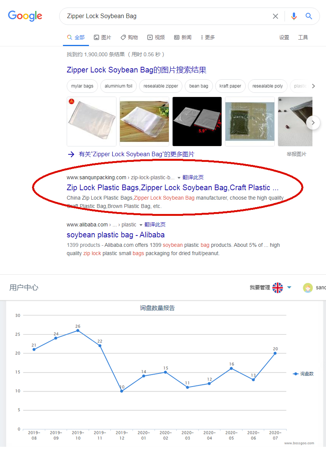
Task: Start voice search with the microphone icon
Action: point(294,16)
